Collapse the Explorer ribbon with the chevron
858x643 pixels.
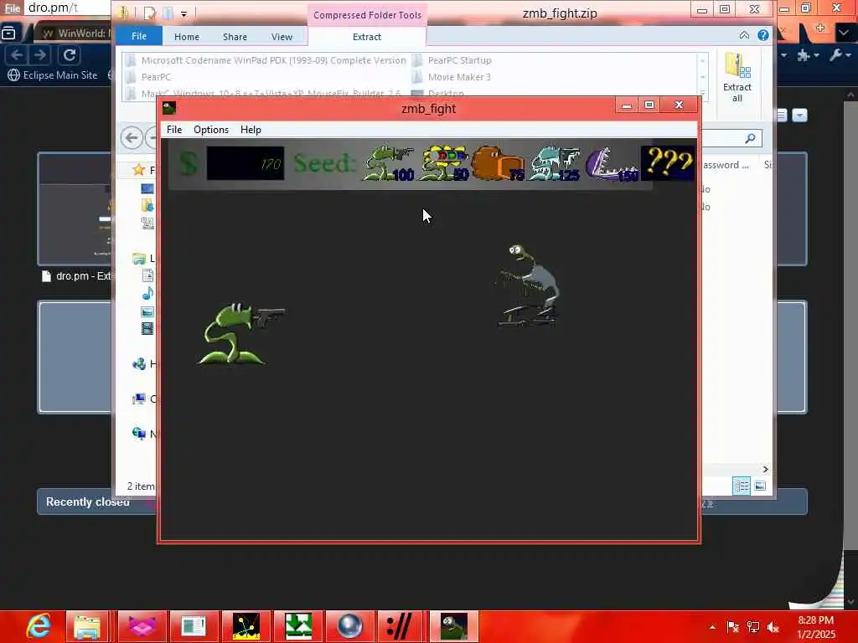click(x=744, y=35)
